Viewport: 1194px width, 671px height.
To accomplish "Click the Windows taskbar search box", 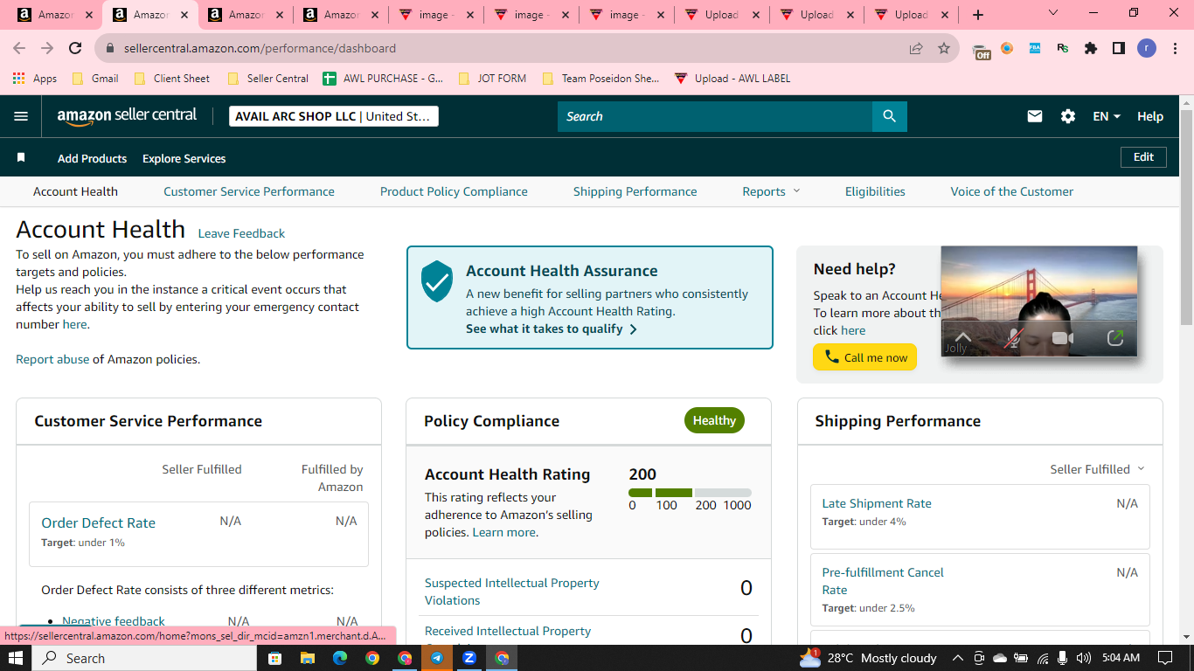I will [x=144, y=658].
